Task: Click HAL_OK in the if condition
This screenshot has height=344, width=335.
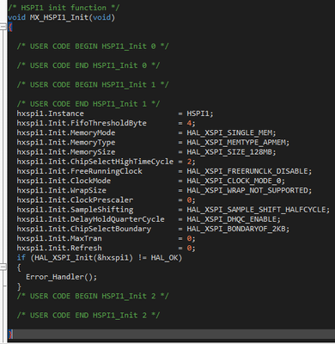Action: pyautogui.click(x=164, y=258)
